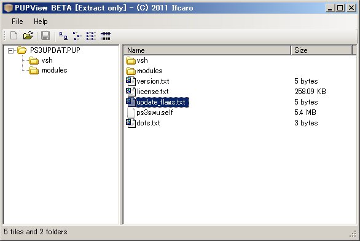Click the New file toolbar icon
The image size is (360, 241).
tap(14, 36)
